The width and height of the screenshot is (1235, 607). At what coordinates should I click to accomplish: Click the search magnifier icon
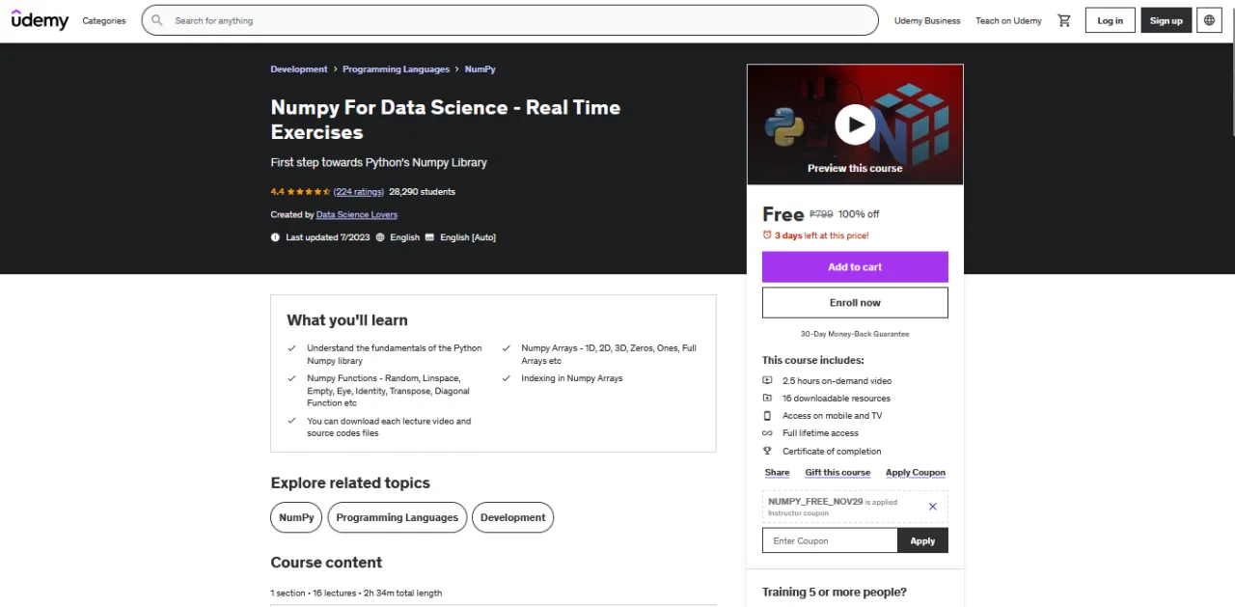(x=157, y=20)
